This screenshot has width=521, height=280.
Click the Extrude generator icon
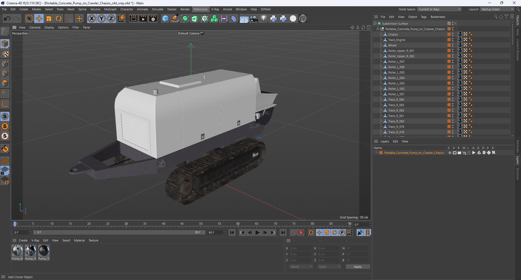[195, 18]
